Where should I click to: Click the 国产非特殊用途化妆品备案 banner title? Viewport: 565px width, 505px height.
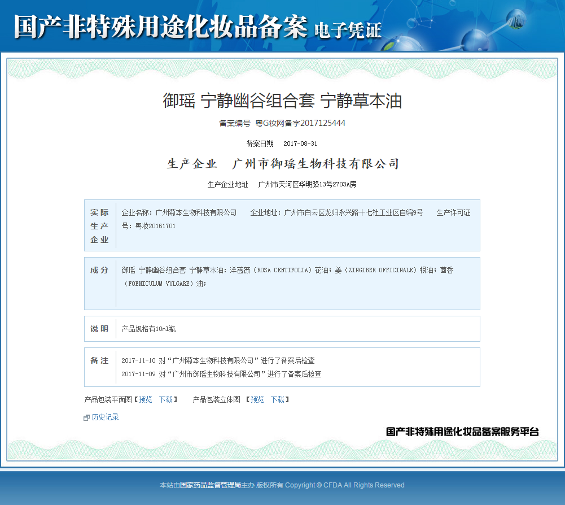tap(160, 28)
